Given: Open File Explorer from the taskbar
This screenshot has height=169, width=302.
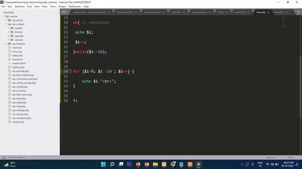Looking at the screenshot, I should click(x=155, y=164).
